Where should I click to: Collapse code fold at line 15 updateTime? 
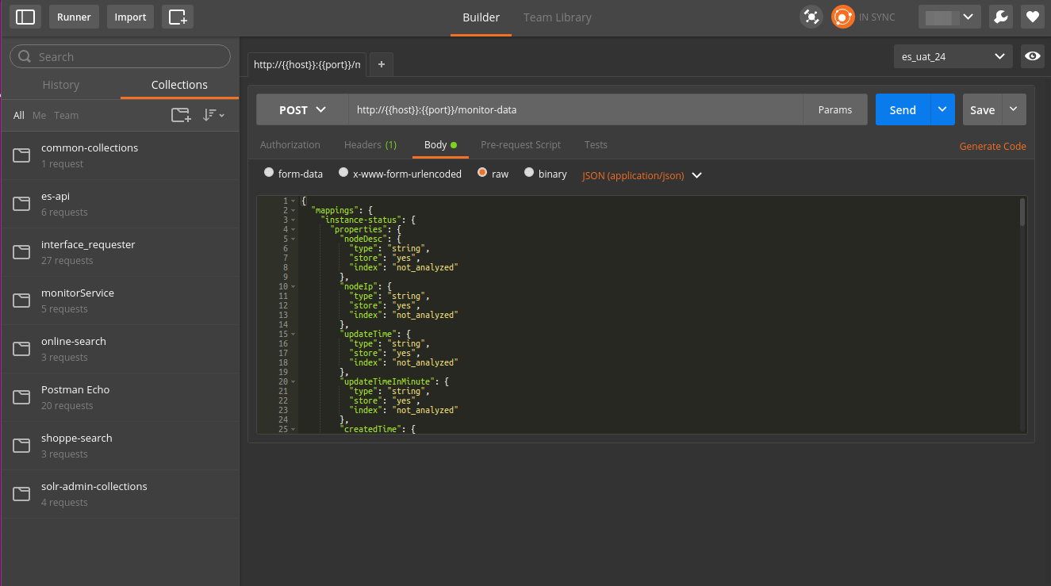pyautogui.click(x=293, y=334)
